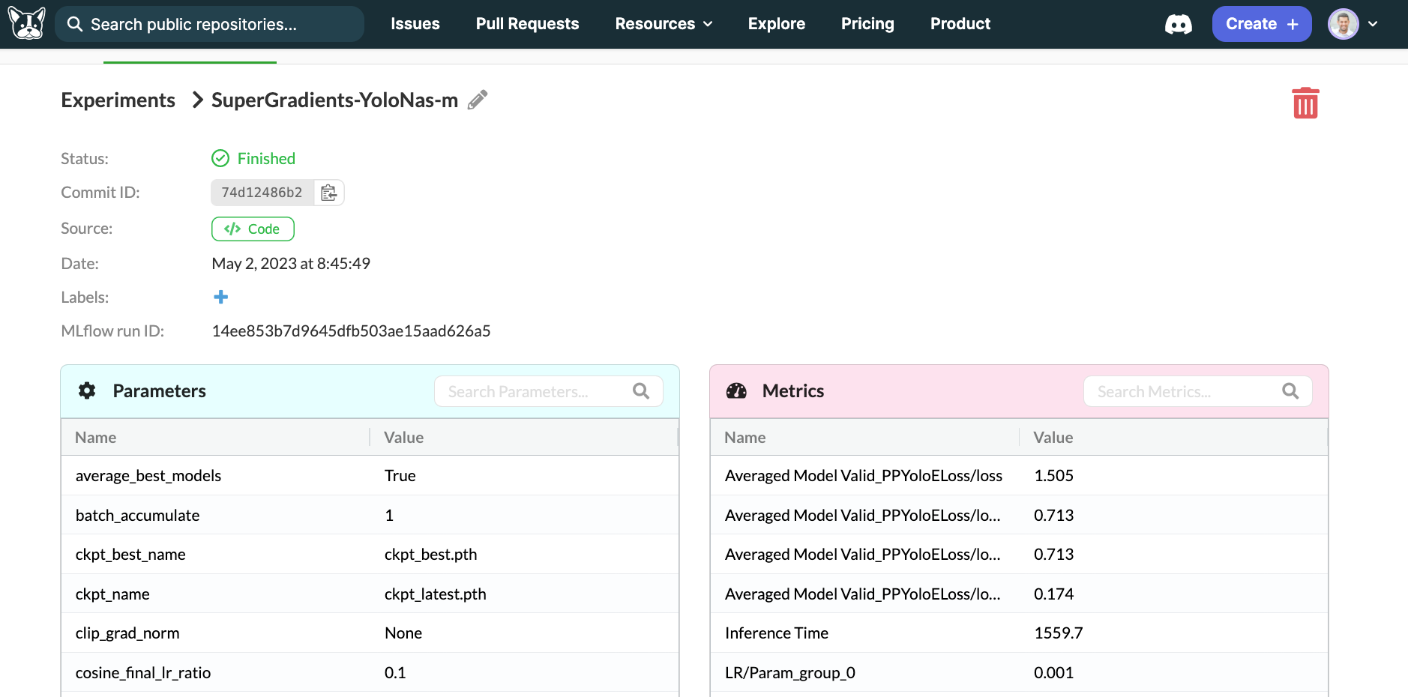Click the date May 2, 2023 text
This screenshot has width=1408, height=697.
coord(291,263)
